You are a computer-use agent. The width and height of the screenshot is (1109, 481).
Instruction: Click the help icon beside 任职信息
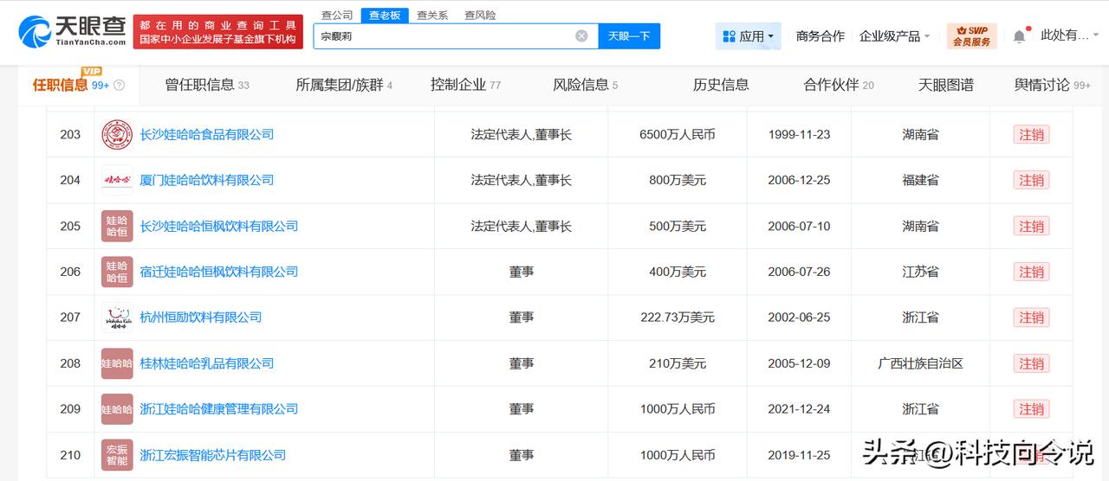click(120, 85)
